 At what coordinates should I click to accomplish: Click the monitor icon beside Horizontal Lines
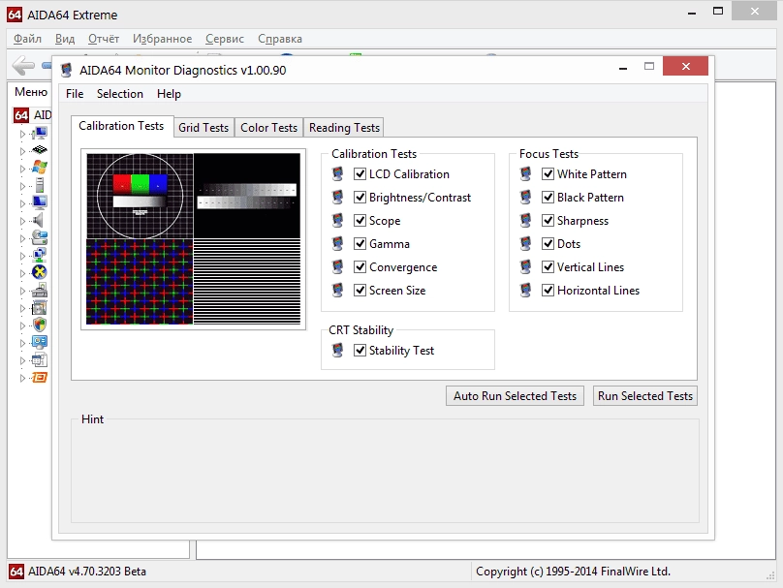[x=526, y=290]
